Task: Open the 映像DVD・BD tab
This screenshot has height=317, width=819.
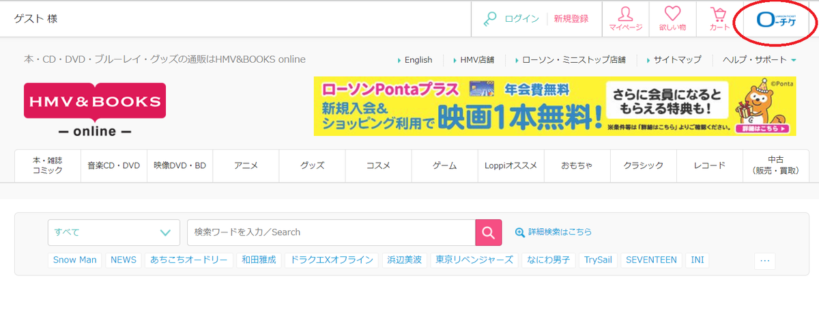Action: 179,165
